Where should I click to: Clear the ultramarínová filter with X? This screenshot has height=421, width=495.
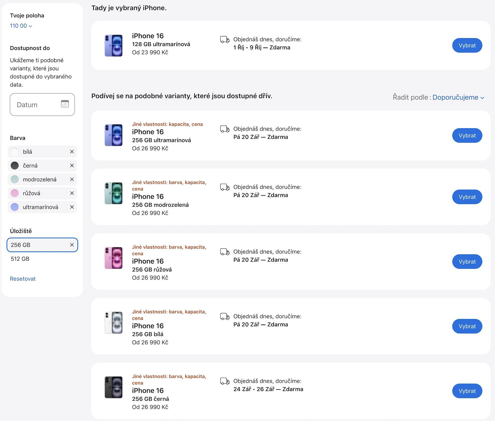pyautogui.click(x=72, y=207)
